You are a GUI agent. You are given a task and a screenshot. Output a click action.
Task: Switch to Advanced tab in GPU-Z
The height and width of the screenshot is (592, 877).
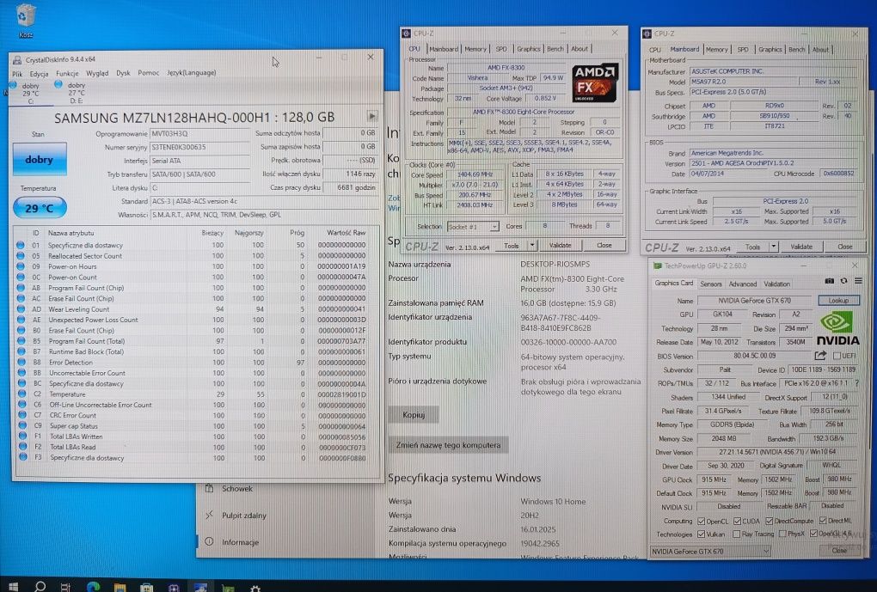click(x=743, y=284)
